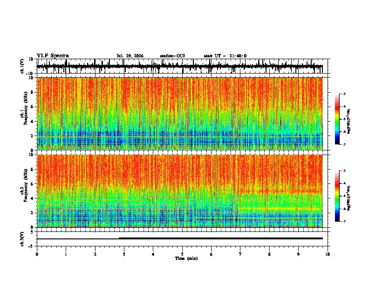Click time axis tick label "9"
Viewport: 369px width, 285px height.
(x=298, y=254)
